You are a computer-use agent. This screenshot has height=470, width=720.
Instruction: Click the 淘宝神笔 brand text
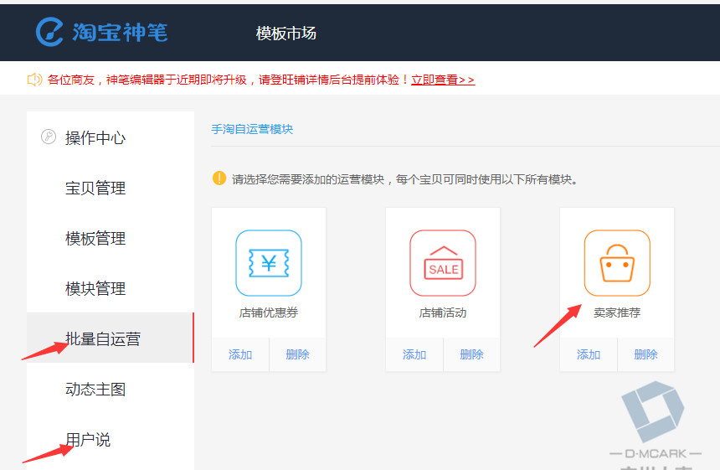(x=120, y=32)
